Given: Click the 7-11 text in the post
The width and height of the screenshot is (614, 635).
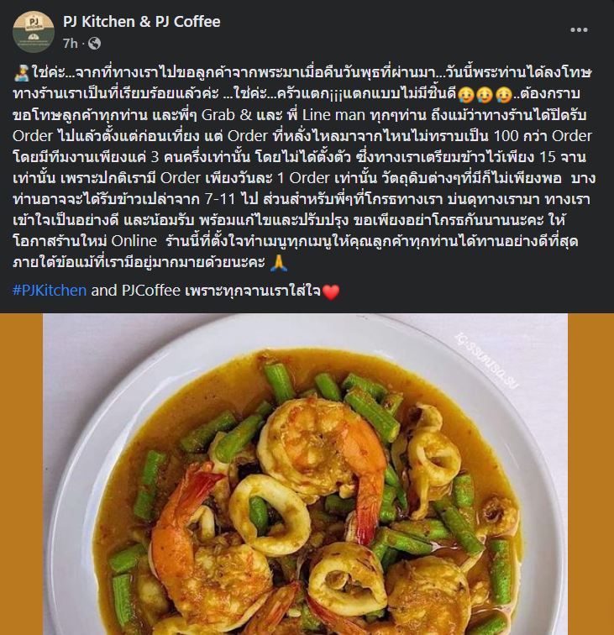Looking at the screenshot, I should 220,199.
